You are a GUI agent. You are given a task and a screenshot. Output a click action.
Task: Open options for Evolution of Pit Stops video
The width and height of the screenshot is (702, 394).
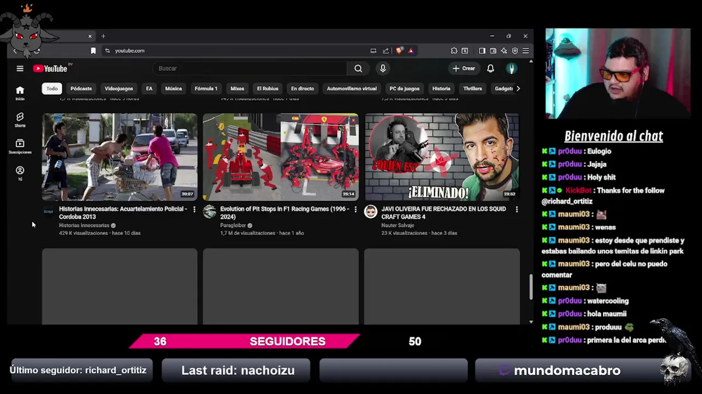pos(355,210)
